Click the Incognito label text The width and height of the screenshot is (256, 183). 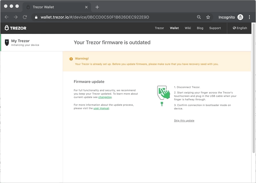[227, 17]
